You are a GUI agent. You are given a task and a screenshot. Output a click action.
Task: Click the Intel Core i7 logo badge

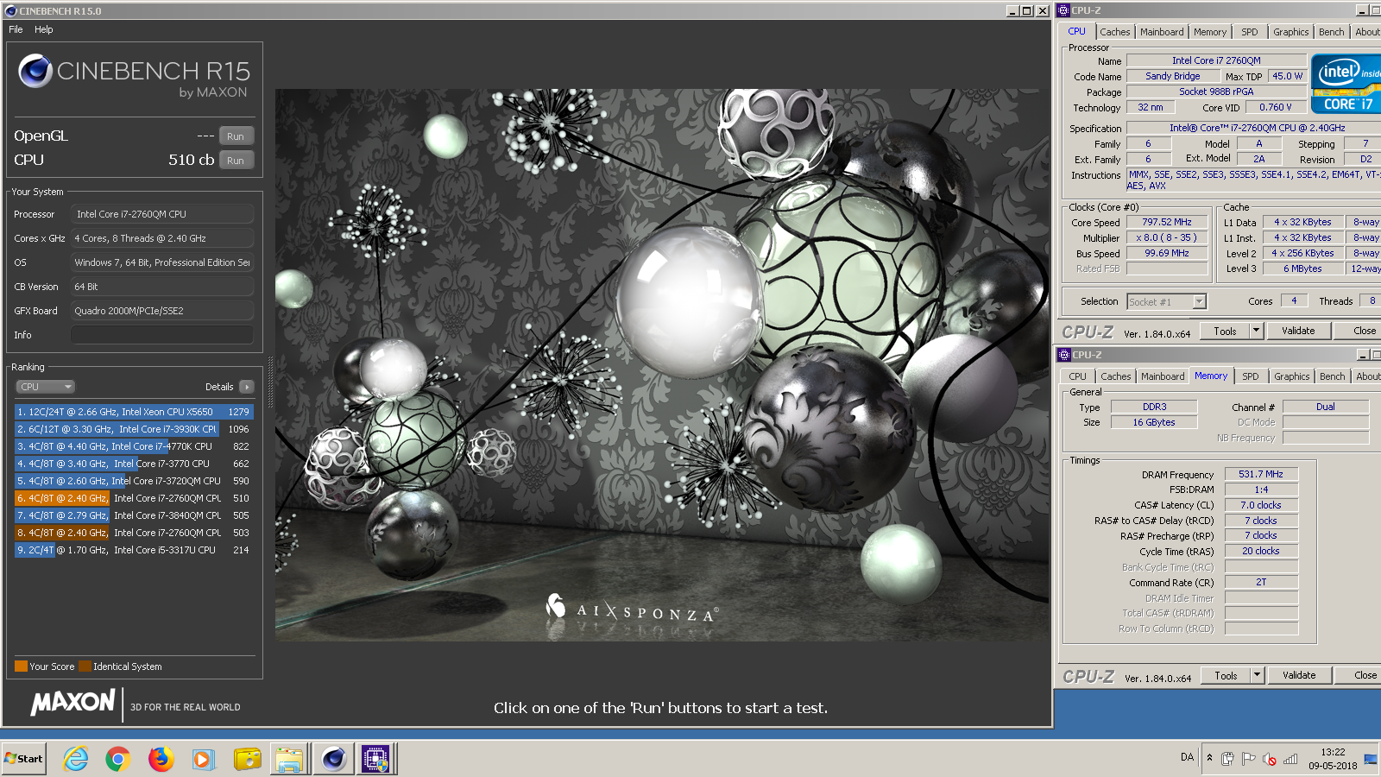1346,84
